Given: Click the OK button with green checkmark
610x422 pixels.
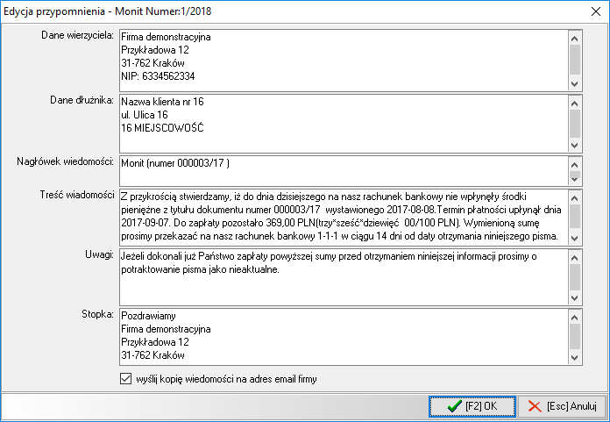Looking at the screenshot, I should 472,406.
